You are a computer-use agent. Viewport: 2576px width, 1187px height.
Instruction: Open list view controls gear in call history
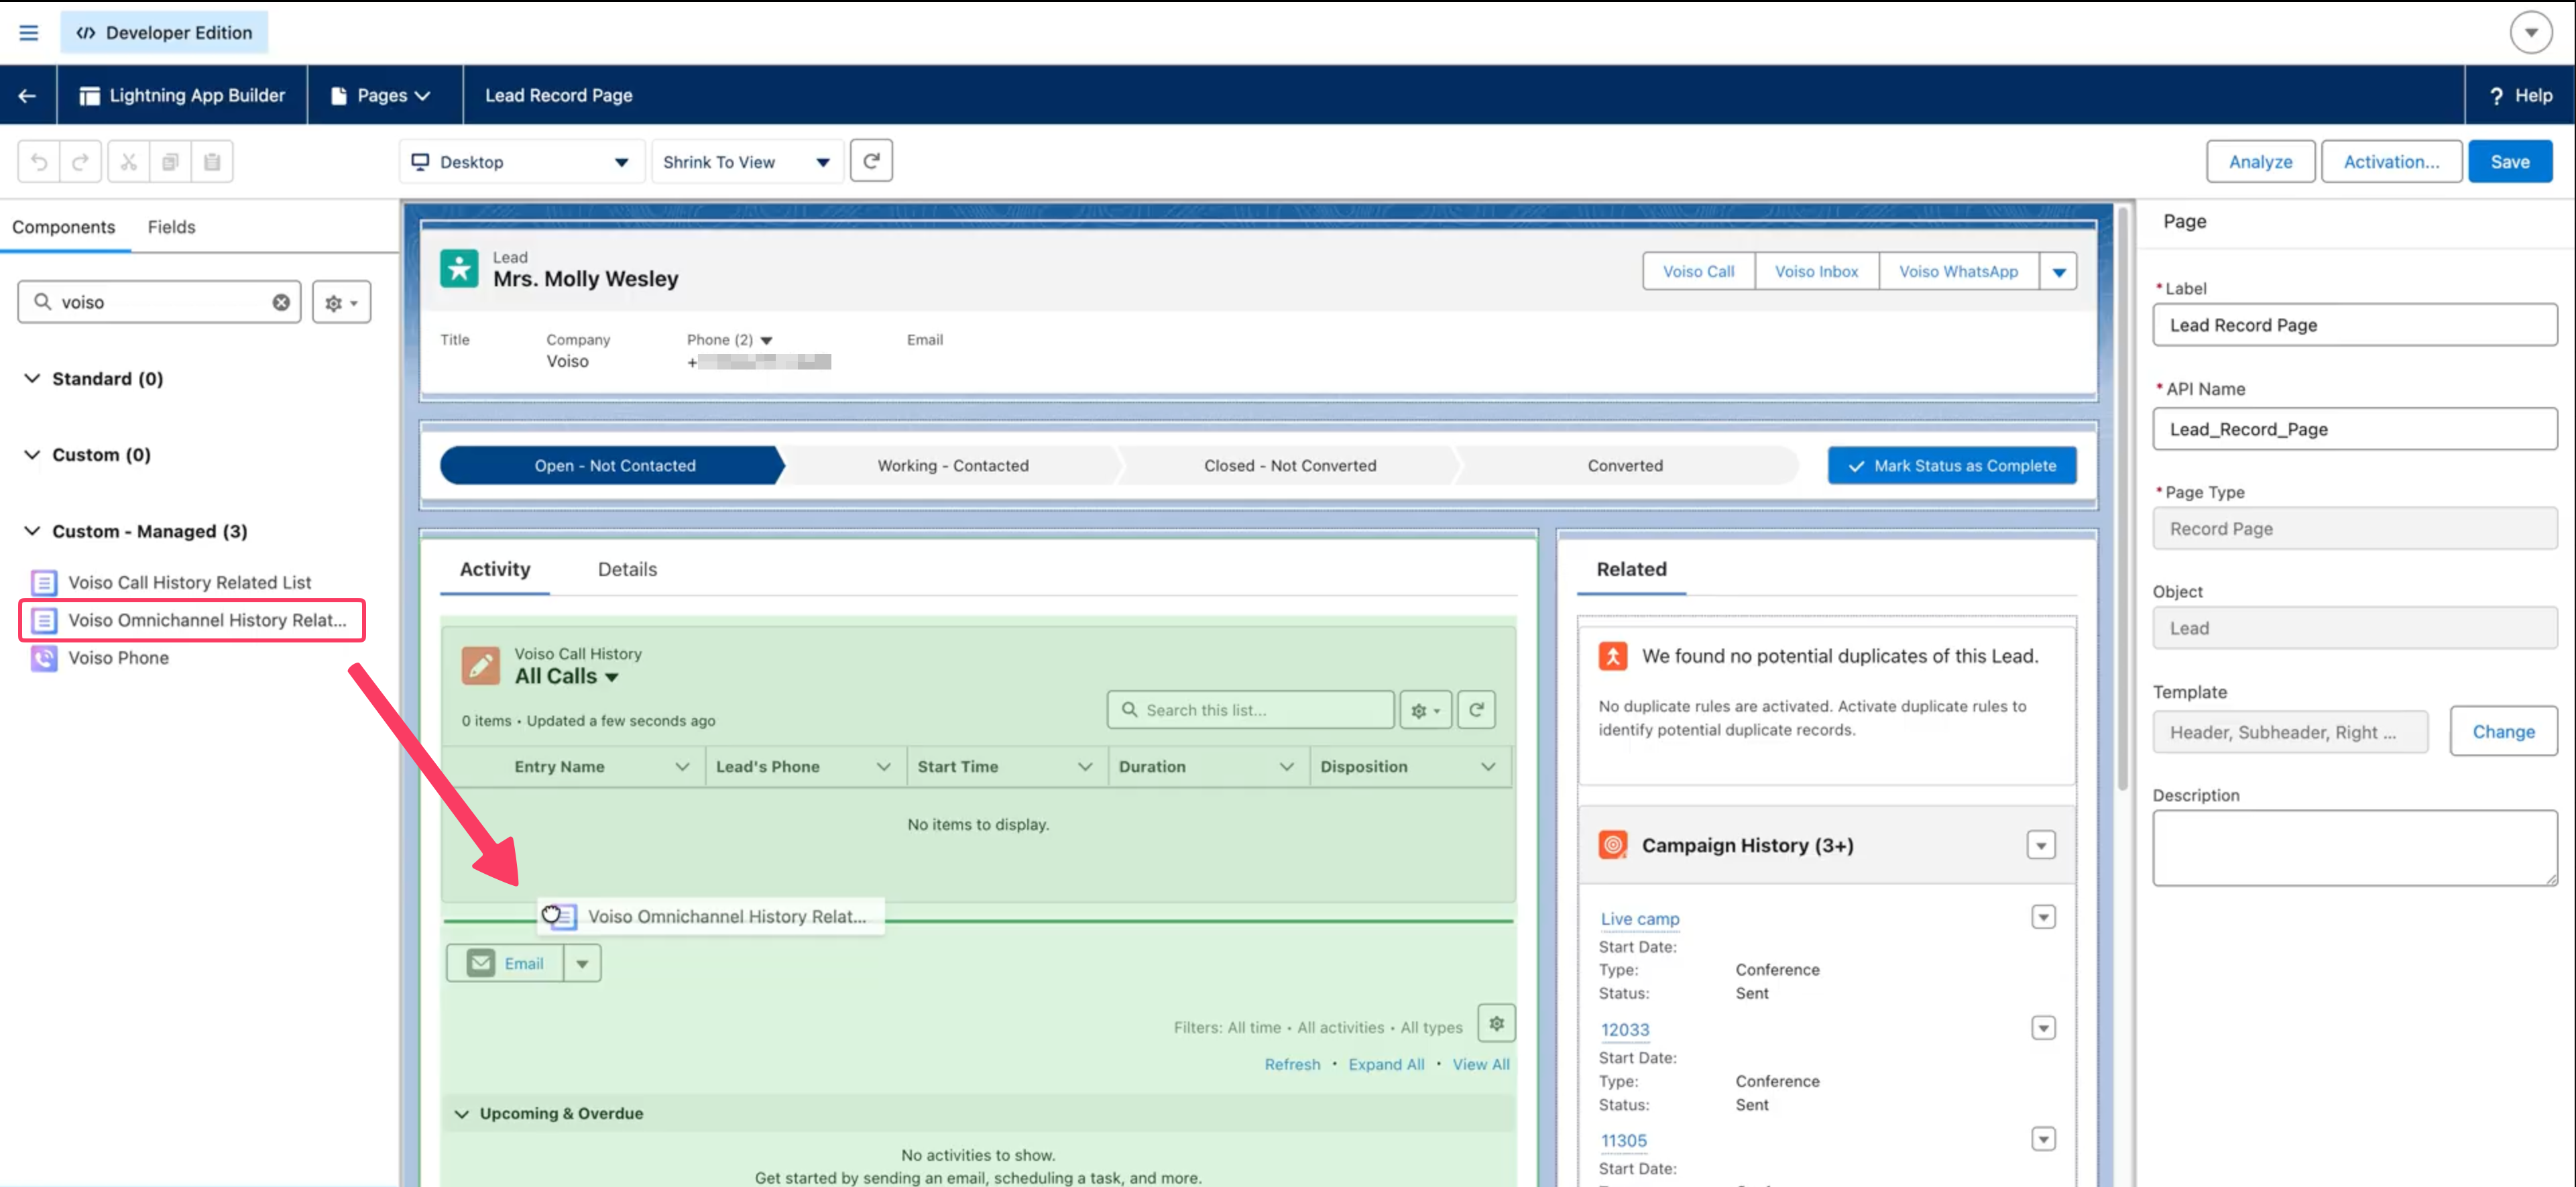(x=1425, y=710)
